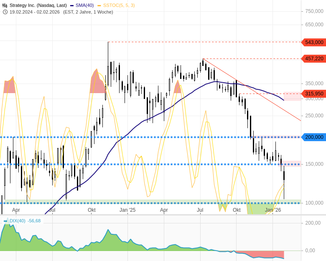Viewport: 326px width, 261px height.
Task: Click the Okt label near the 2024 candles
Action: [92, 210]
